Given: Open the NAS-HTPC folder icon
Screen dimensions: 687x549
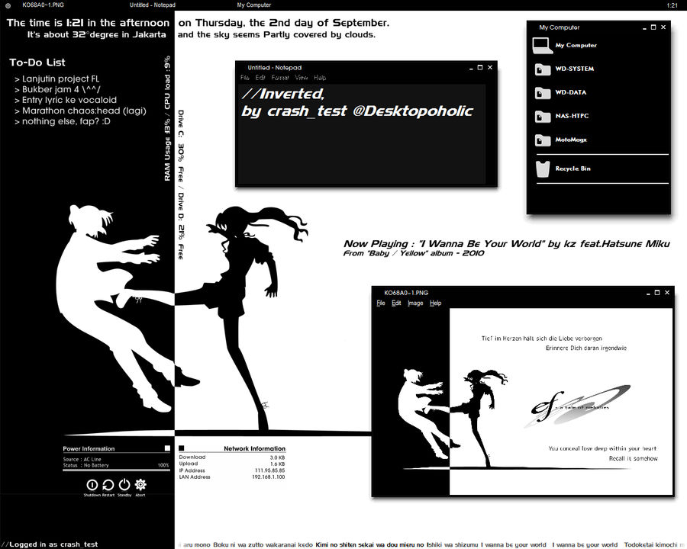Looking at the screenshot, I should (543, 117).
